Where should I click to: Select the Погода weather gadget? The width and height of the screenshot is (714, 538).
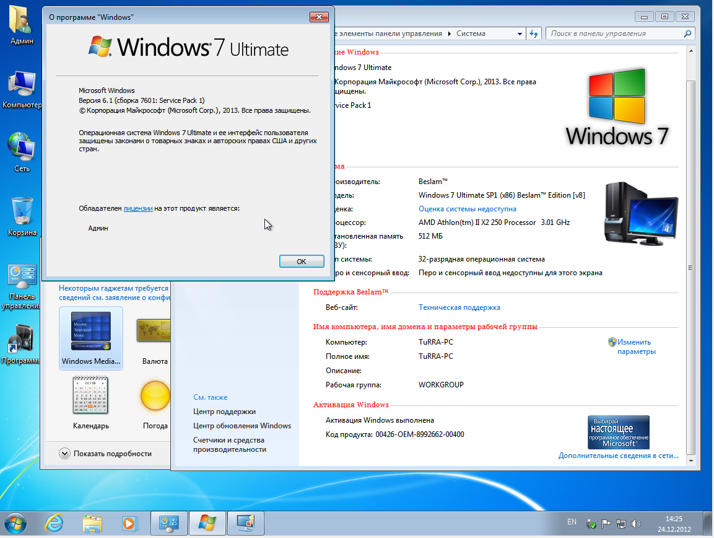click(x=154, y=403)
